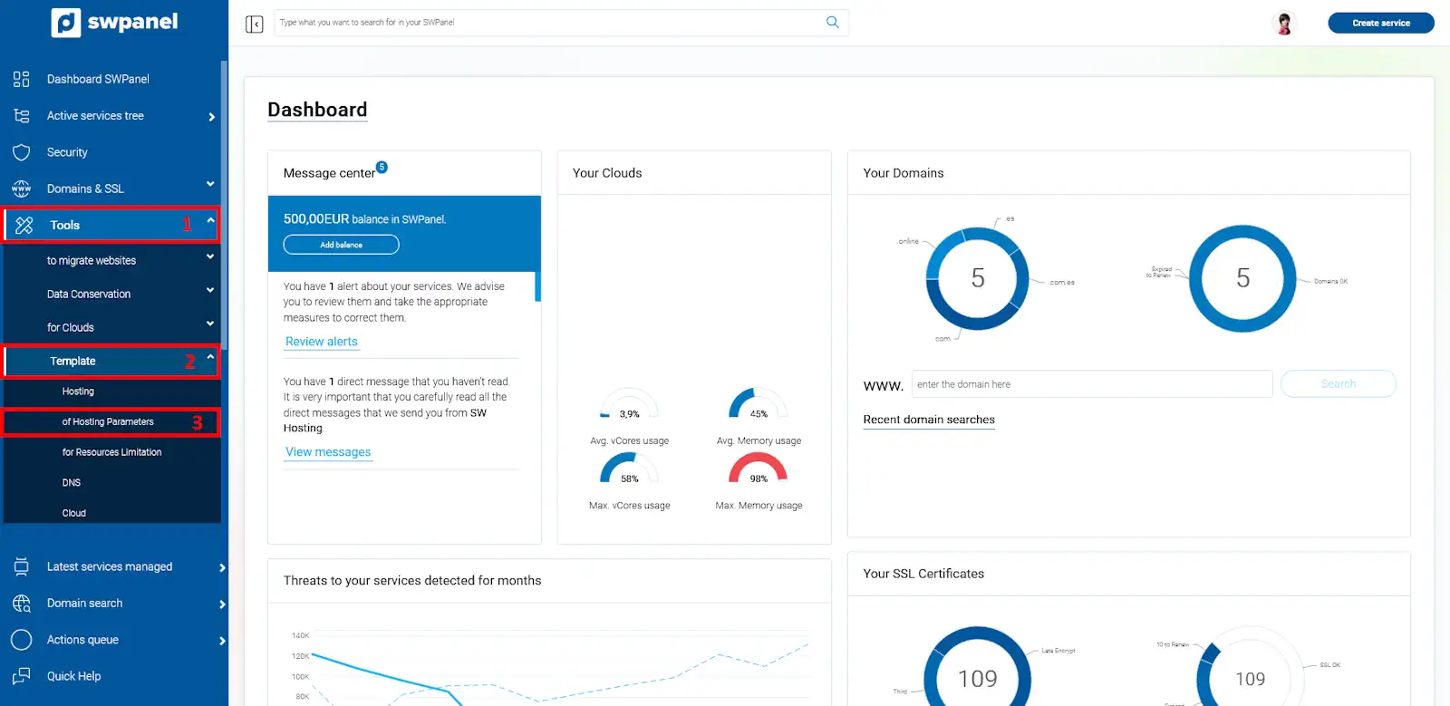Select for Resources Limitation item
Screen dimensions: 1450x706
[x=111, y=452]
